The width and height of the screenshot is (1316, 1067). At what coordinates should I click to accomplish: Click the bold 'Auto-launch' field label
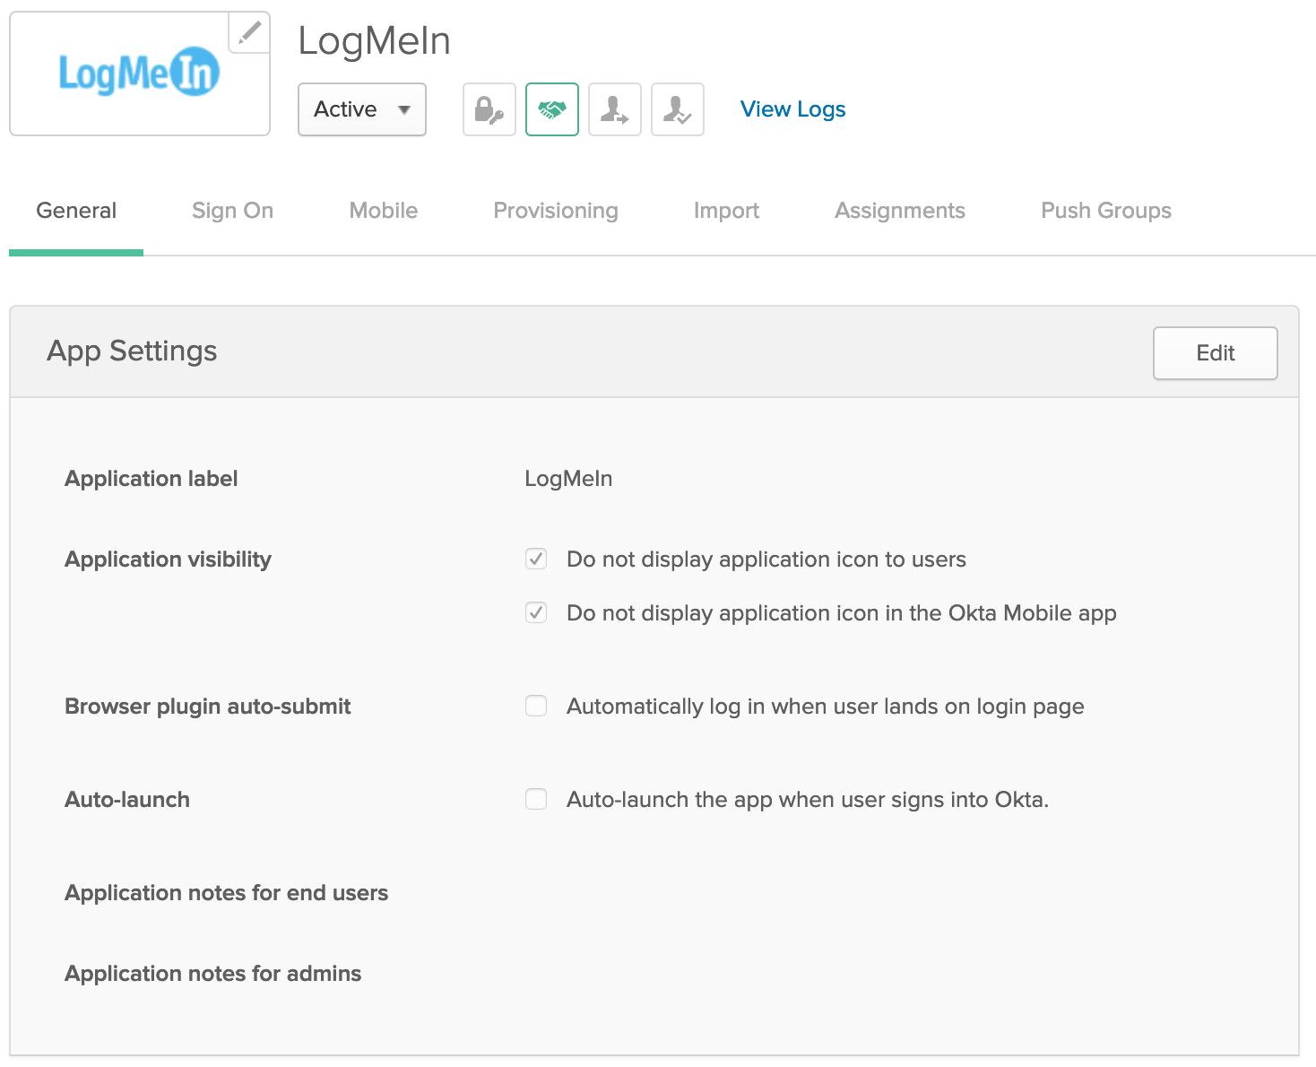127,800
